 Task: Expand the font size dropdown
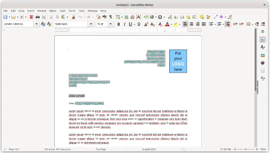tap(111, 24)
